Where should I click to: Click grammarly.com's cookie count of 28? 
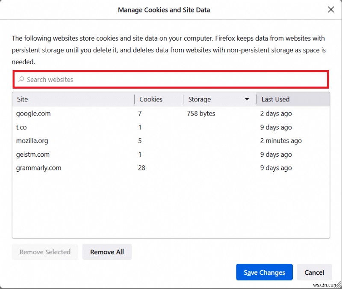pos(142,167)
